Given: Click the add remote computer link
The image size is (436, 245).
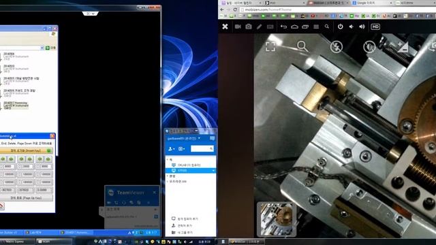Looking at the screenshot, I should tap(185, 219).
